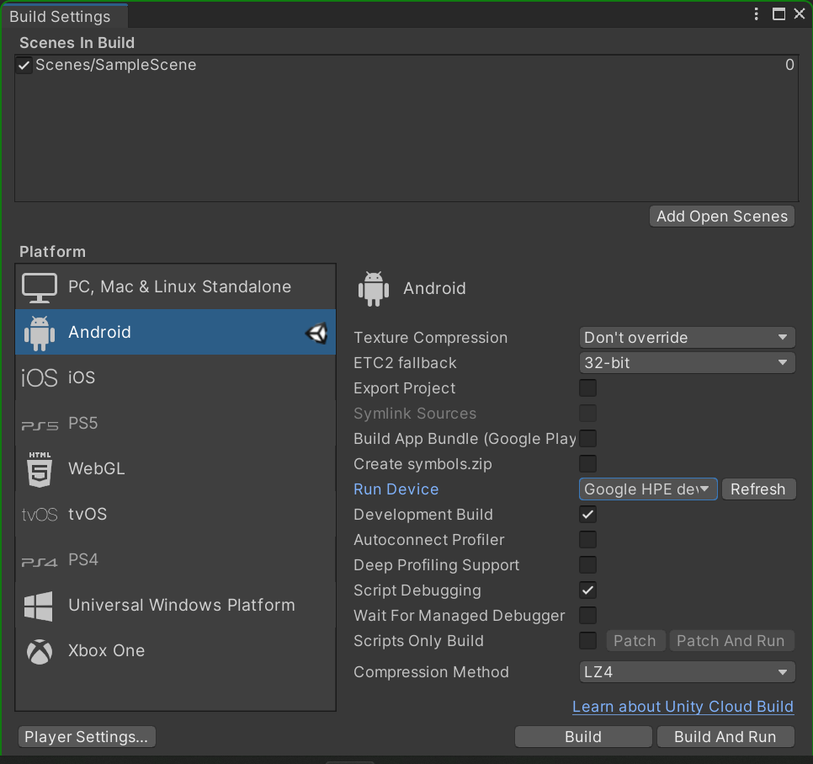Image resolution: width=813 pixels, height=764 pixels.
Task: Disable the Development Build checkbox
Action: click(587, 514)
